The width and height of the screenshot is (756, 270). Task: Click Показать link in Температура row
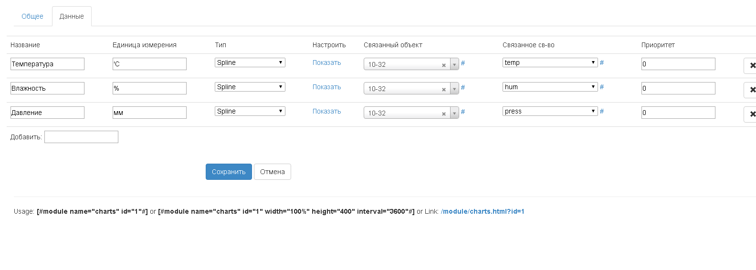pyautogui.click(x=326, y=62)
